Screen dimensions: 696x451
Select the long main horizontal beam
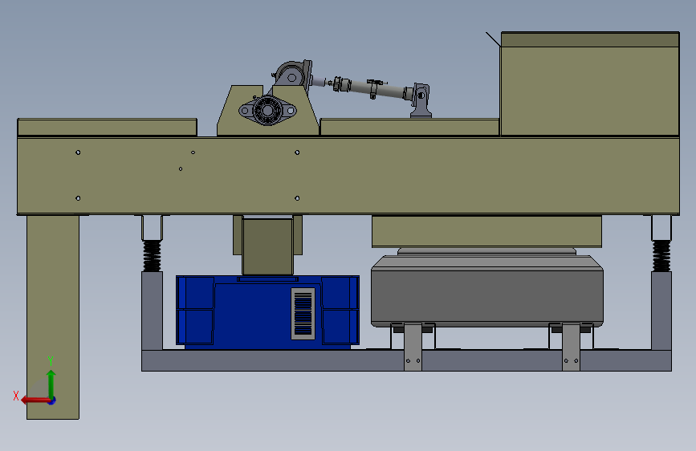click(348, 176)
